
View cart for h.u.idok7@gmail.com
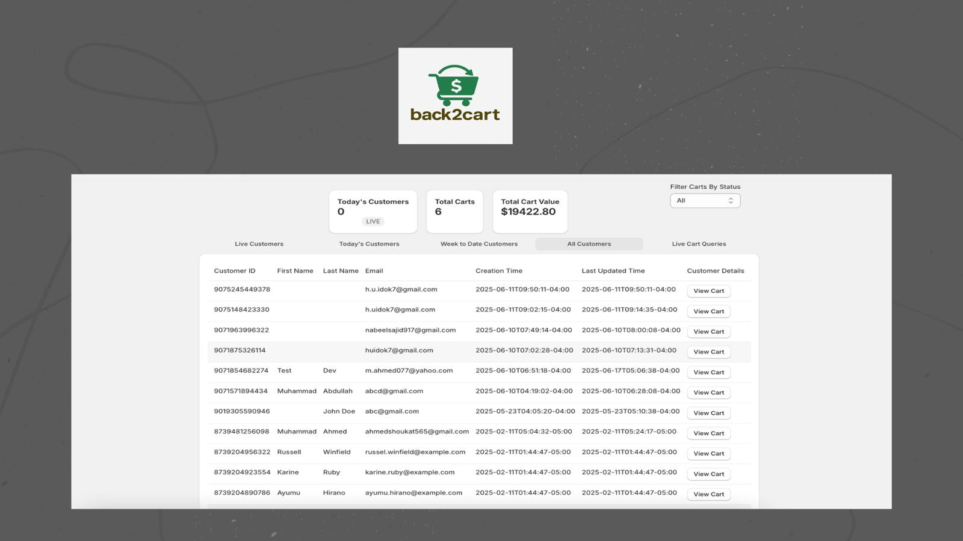tap(708, 291)
